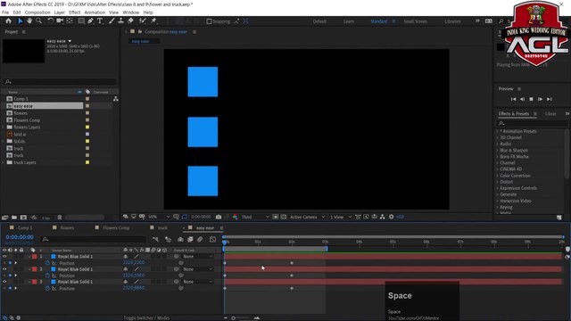This screenshot has height=321, width=571.
Task: Click layer 1 red label color swatch
Action: (x=35, y=257)
